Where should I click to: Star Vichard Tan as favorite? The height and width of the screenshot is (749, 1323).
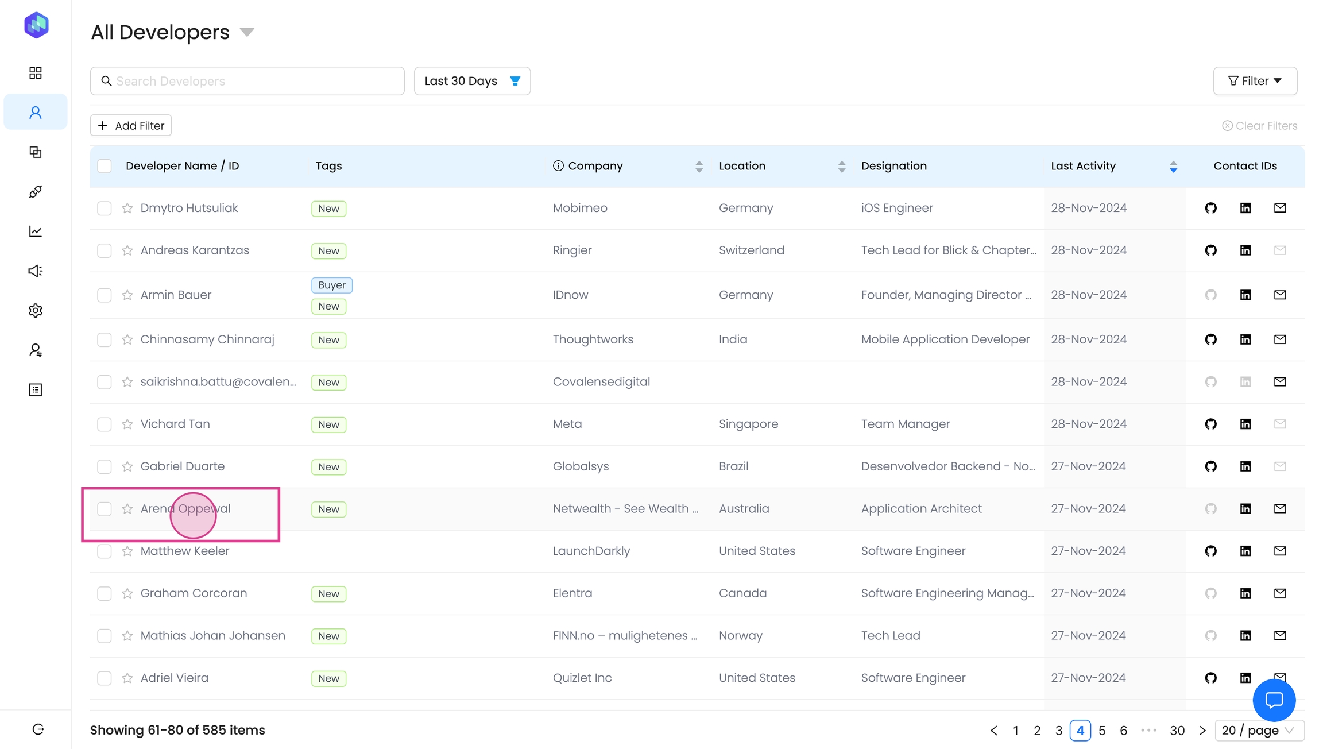point(127,424)
